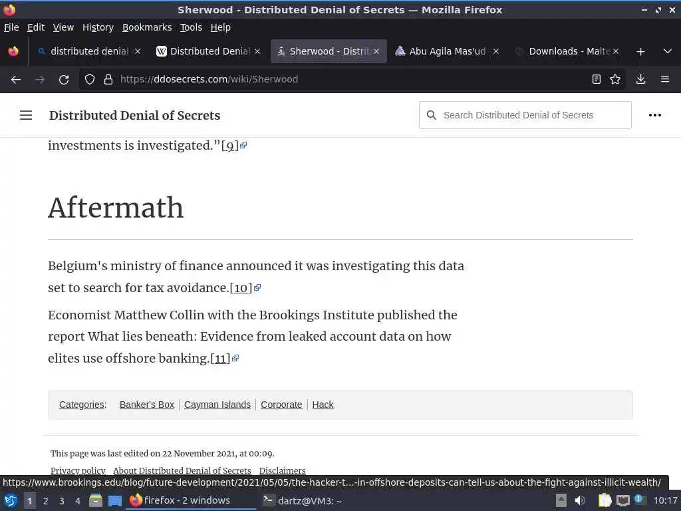Open a new tab with the plus button
The image size is (681, 511).
pyautogui.click(x=640, y=51)
